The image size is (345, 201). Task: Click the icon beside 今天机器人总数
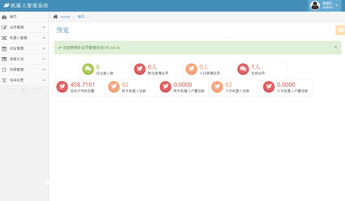(x=217, y=87)
